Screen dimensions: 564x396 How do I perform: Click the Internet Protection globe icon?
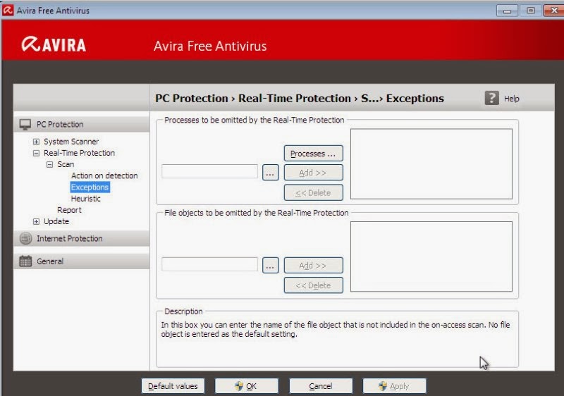(x=25, y=238)
